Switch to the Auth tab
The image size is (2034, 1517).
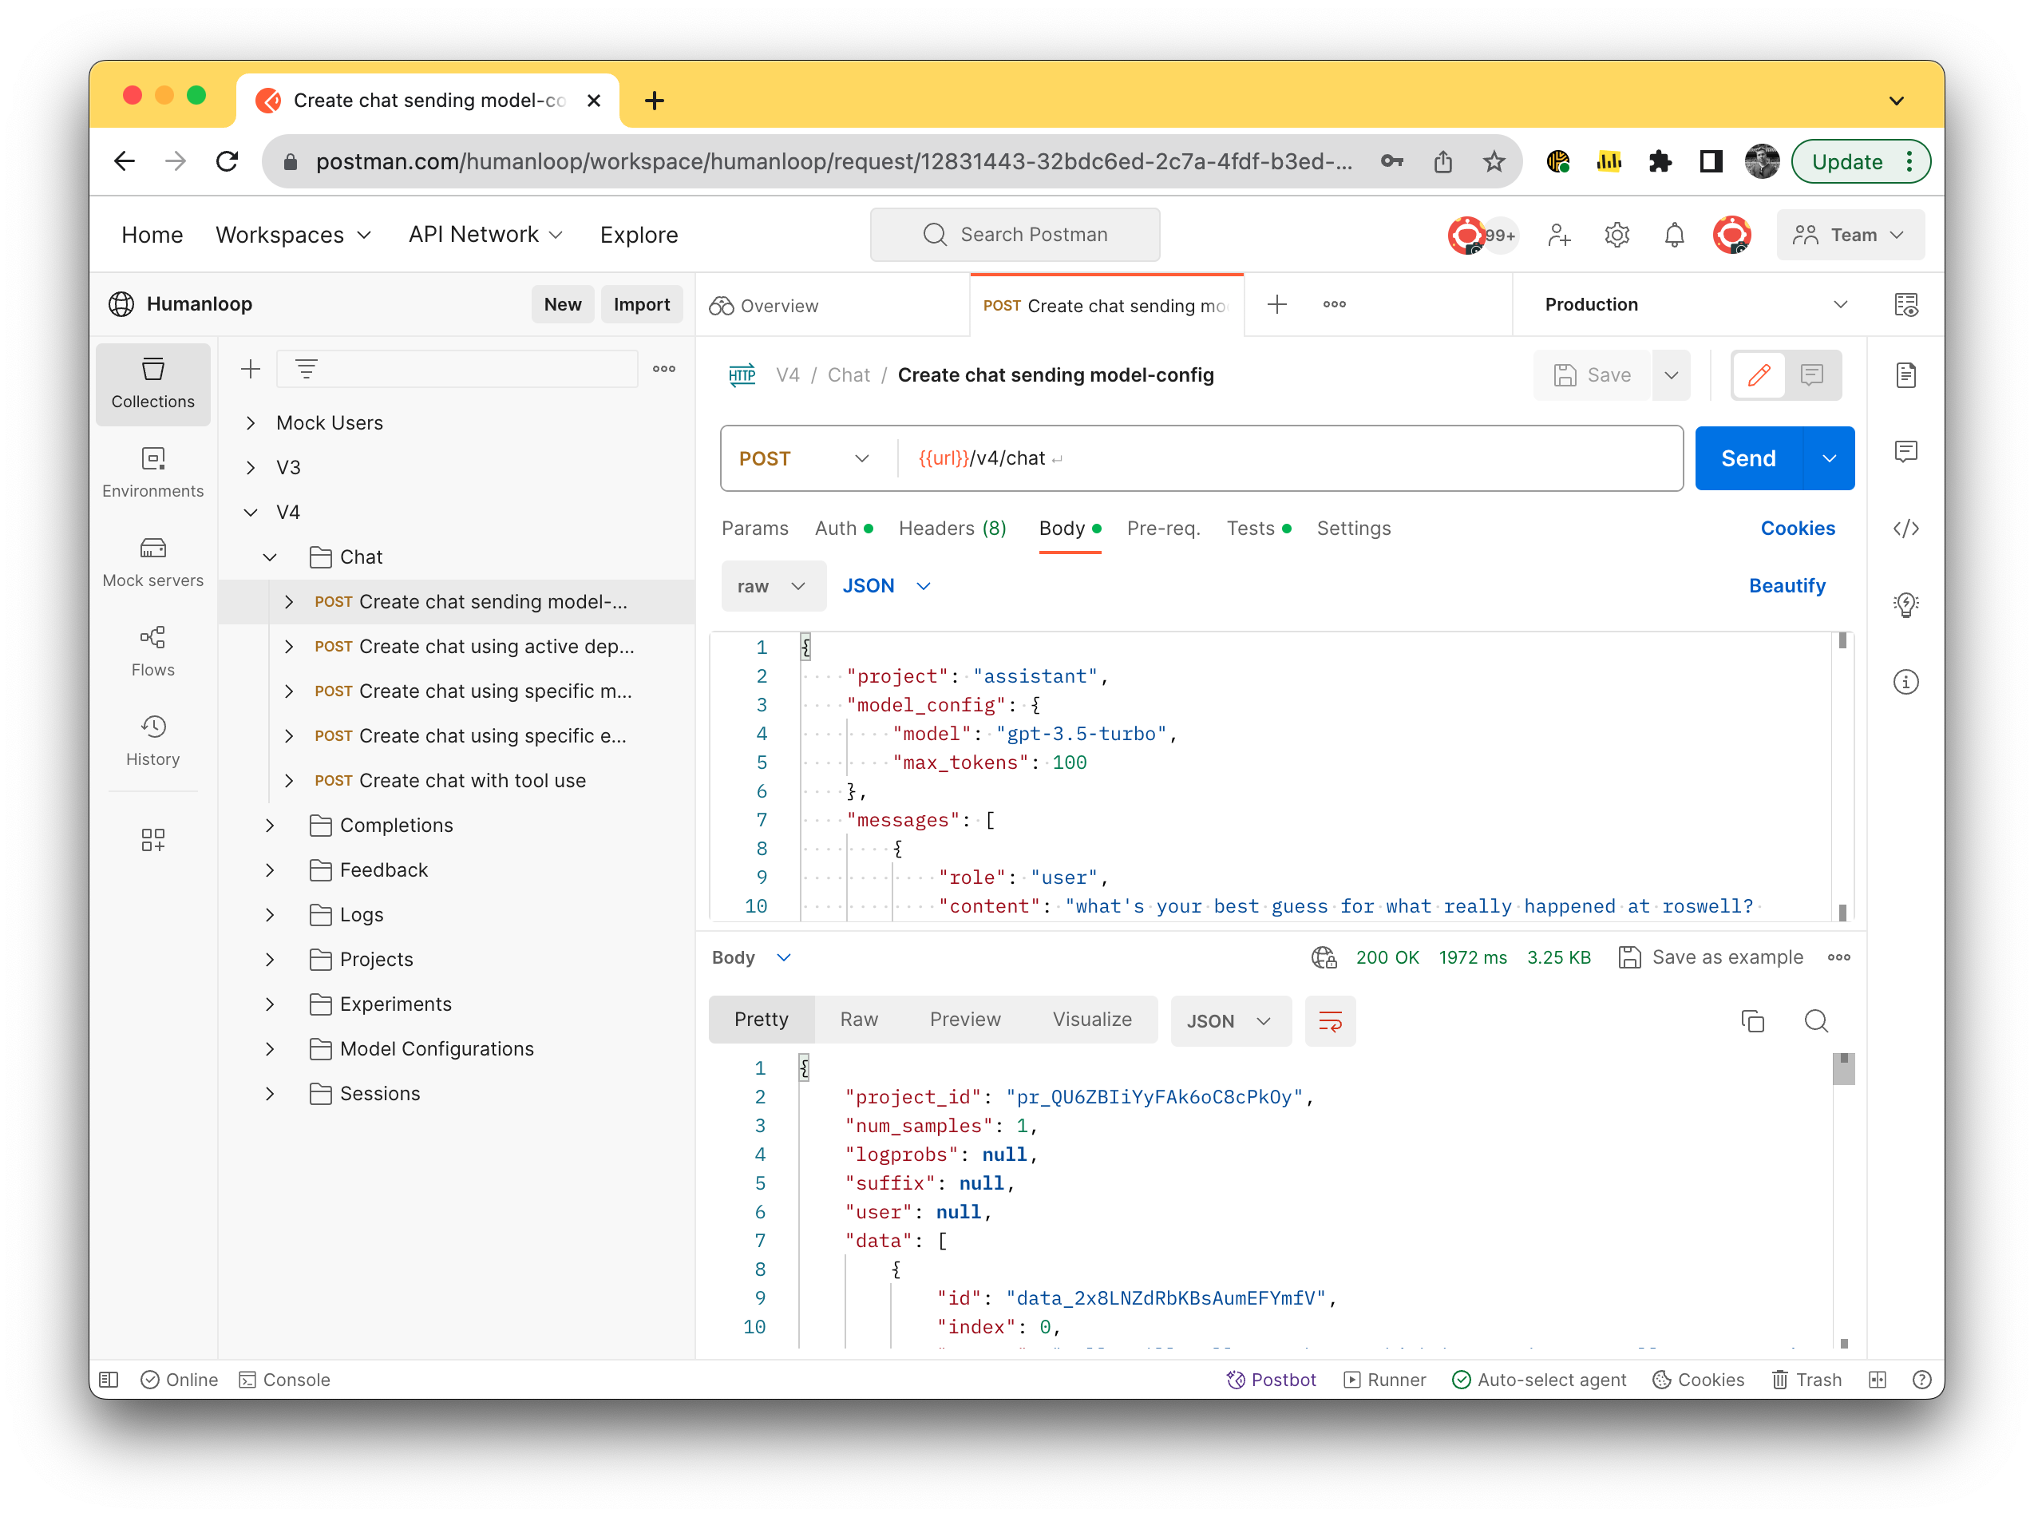click(844, 529)
